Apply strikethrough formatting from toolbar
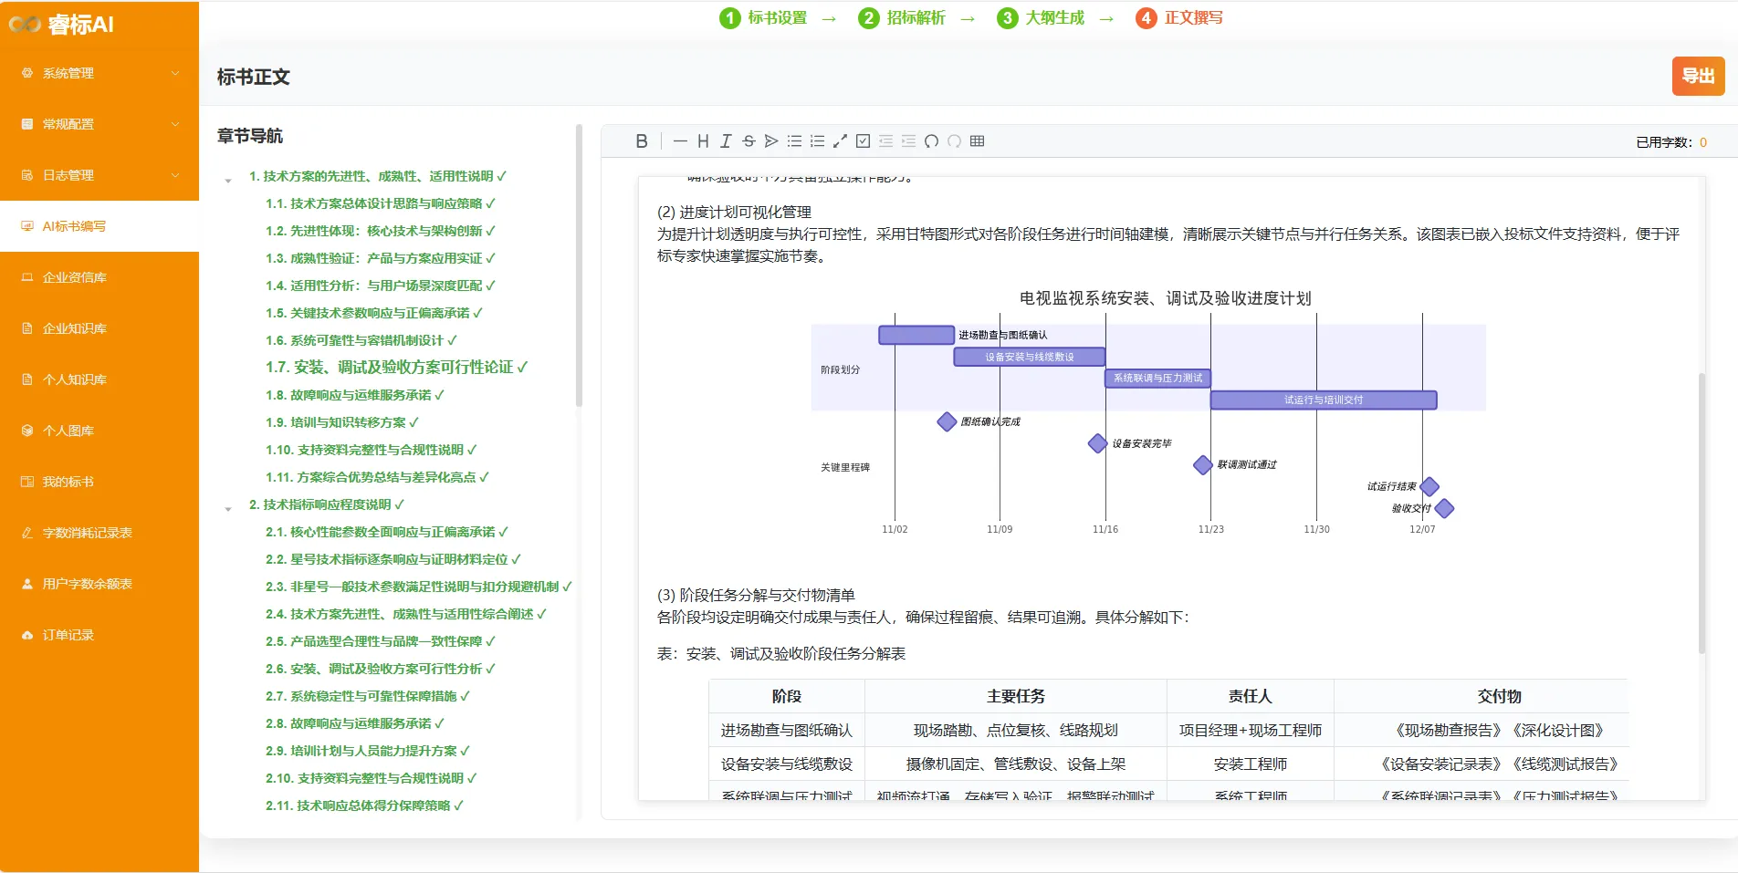The image size is (1738, 873). click(x=749, y=141)
